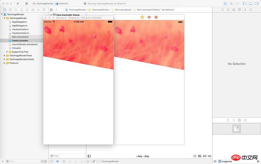The height and width of the screenshot is (164, 261).
Task: Select the First Responder dock icon
Action: click(149, 17)
